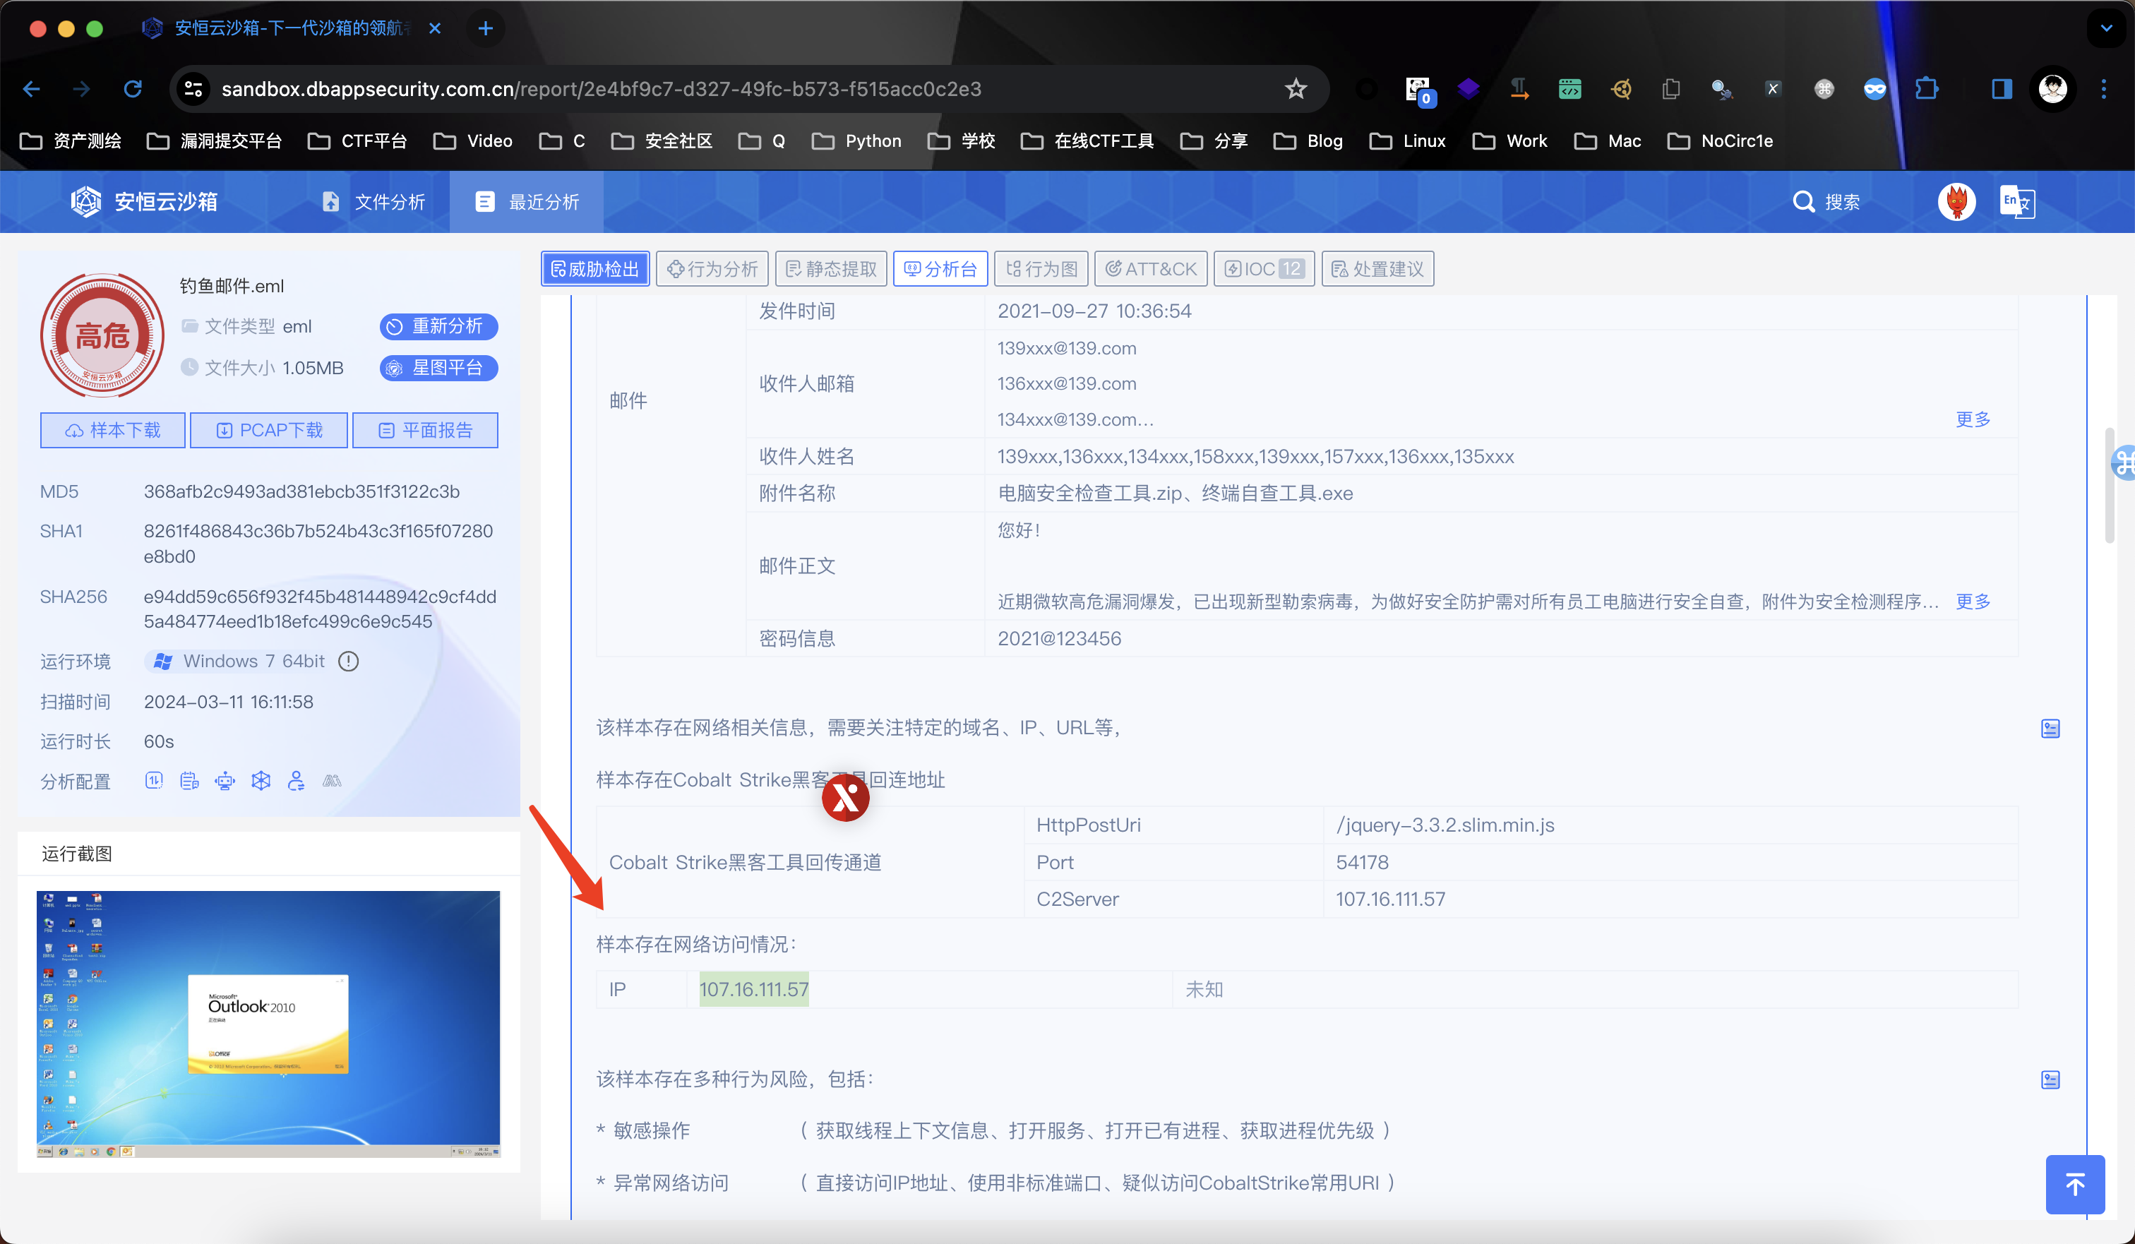
Task: Click the 安恒云沙箱 logo
Action: 144,202
